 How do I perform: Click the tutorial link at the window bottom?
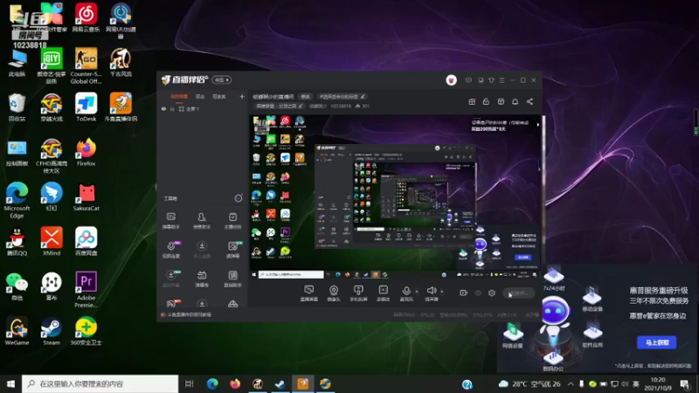[x=189, y=314]
